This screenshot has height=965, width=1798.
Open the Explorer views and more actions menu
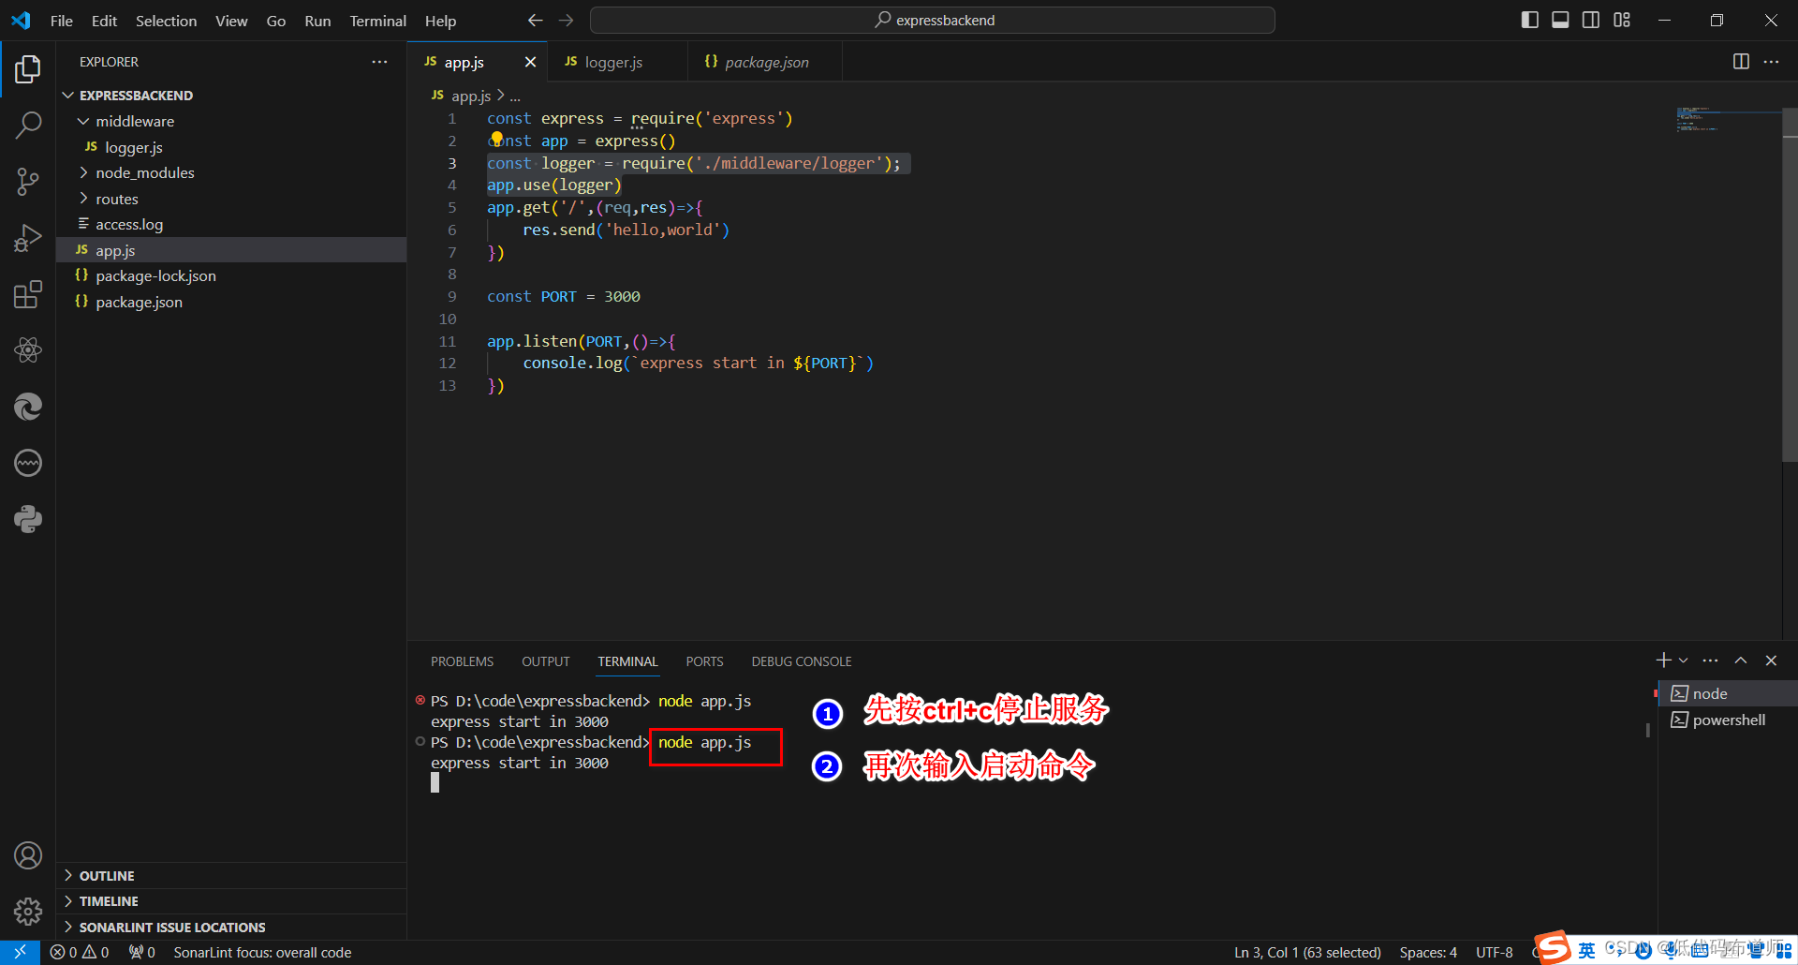(x=379, y=62)
